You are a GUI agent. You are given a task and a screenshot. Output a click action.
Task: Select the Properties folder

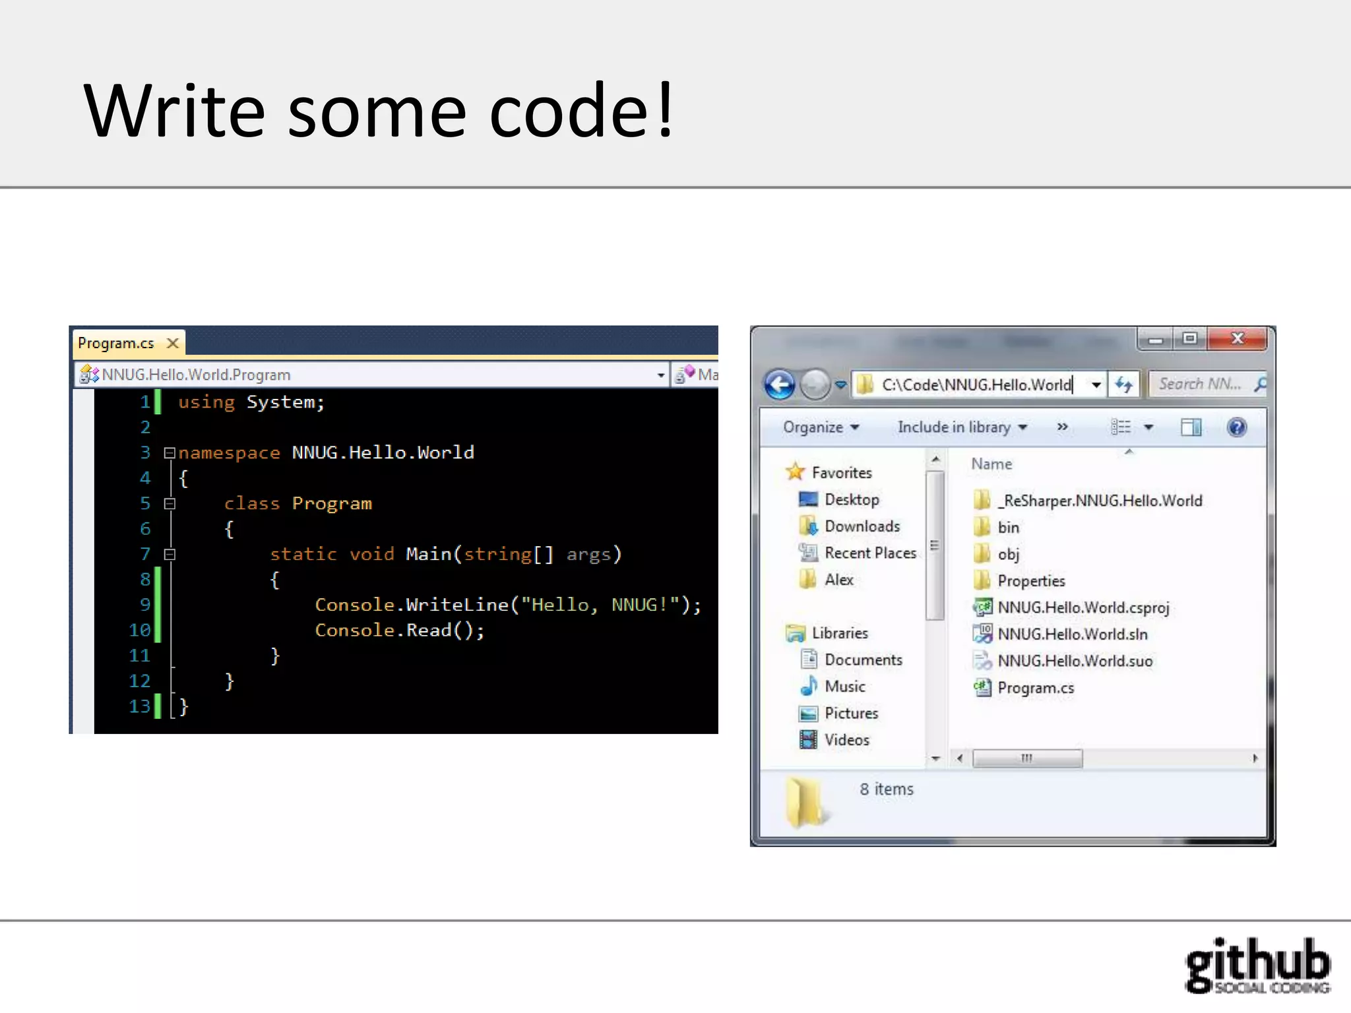tap(1031, 581)
